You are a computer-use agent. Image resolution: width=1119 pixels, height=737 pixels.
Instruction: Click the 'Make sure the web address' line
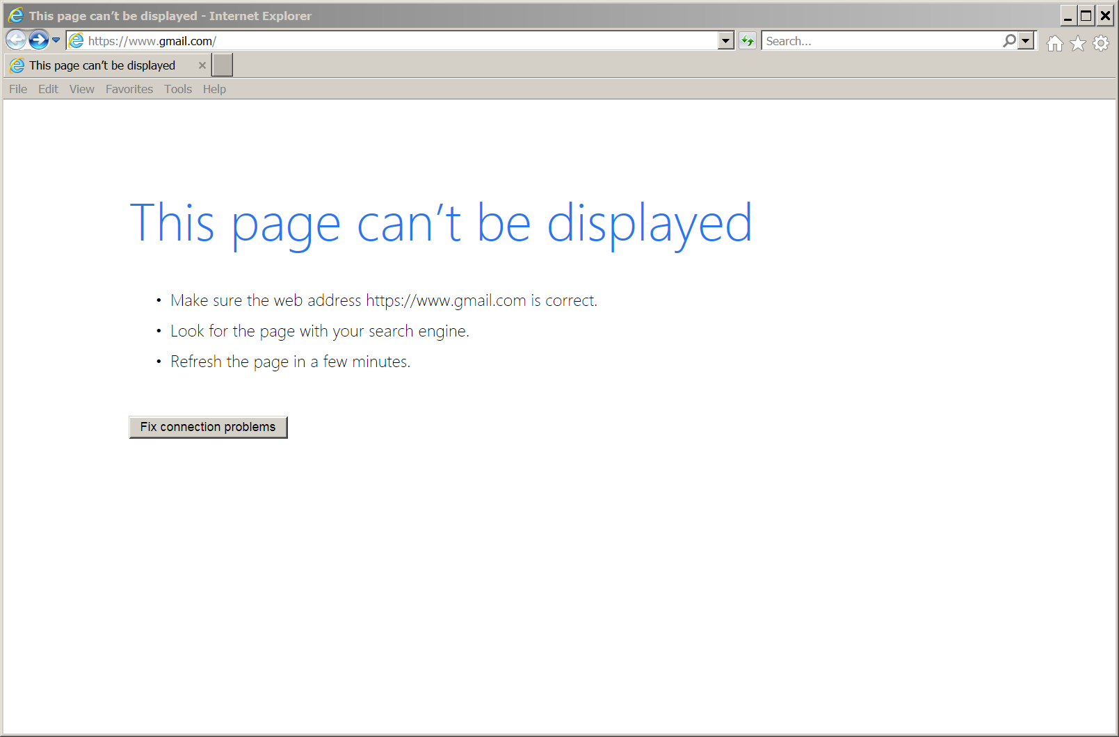[x=384, y=300]
